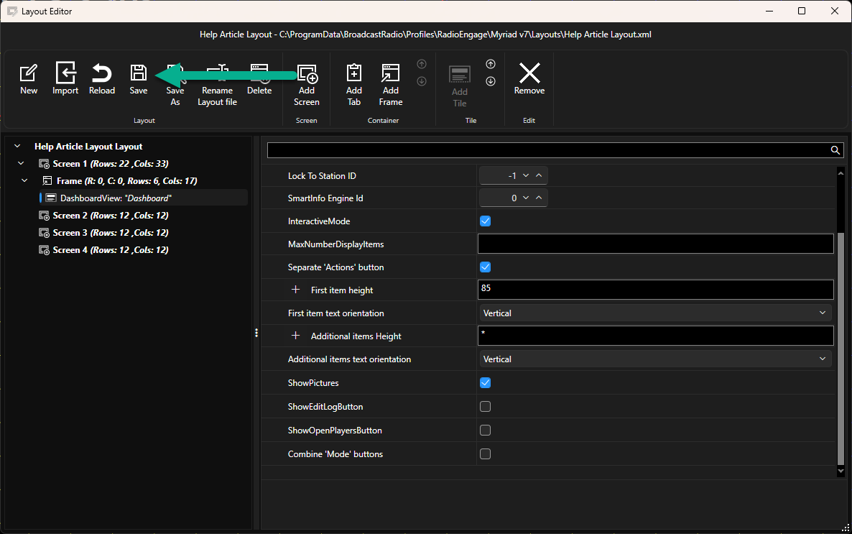Open First item text orientation dropdown
The width and height of the screenshot is (852, 534).
click(655, 313)
